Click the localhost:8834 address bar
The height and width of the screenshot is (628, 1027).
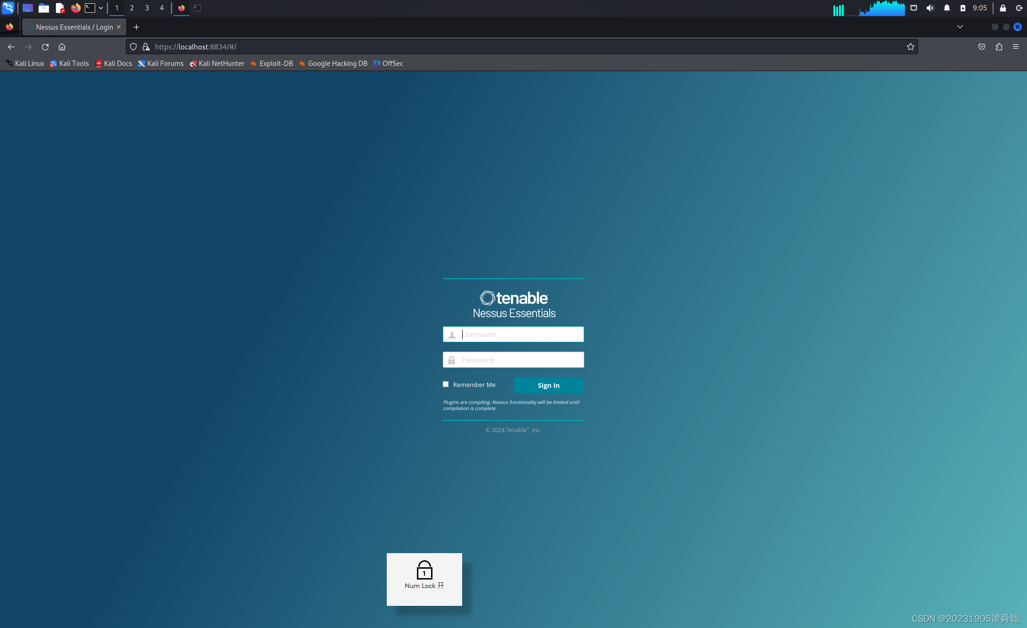522,47
